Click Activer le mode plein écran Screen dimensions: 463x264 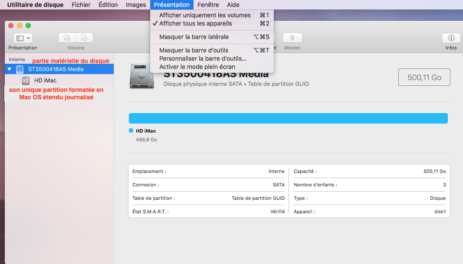[x=197, y=67]
